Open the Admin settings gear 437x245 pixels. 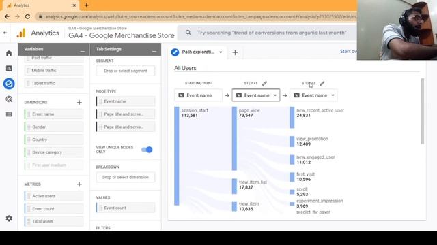9,218
